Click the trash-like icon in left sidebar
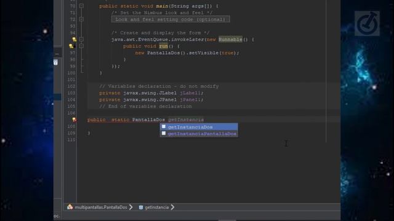This screenshot has width=394, height=221. pyautogui.click(x=55, y=62)
